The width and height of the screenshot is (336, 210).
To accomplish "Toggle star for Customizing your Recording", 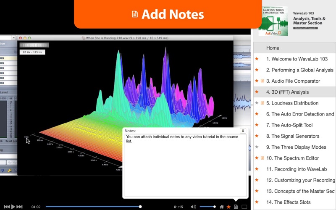I will (257, 180).
